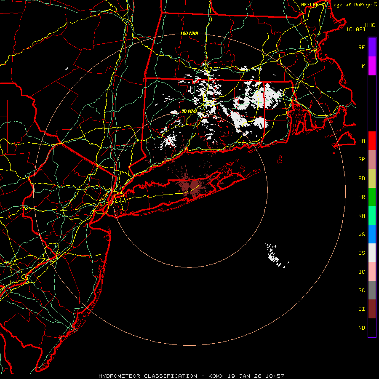The width and height of the screenshot is (379, 379).
Task: Click the HR green legend swatch
Action: click(372, 197)
